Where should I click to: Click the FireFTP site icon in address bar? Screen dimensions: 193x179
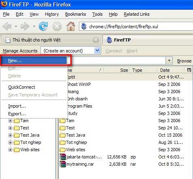point(84,27)
